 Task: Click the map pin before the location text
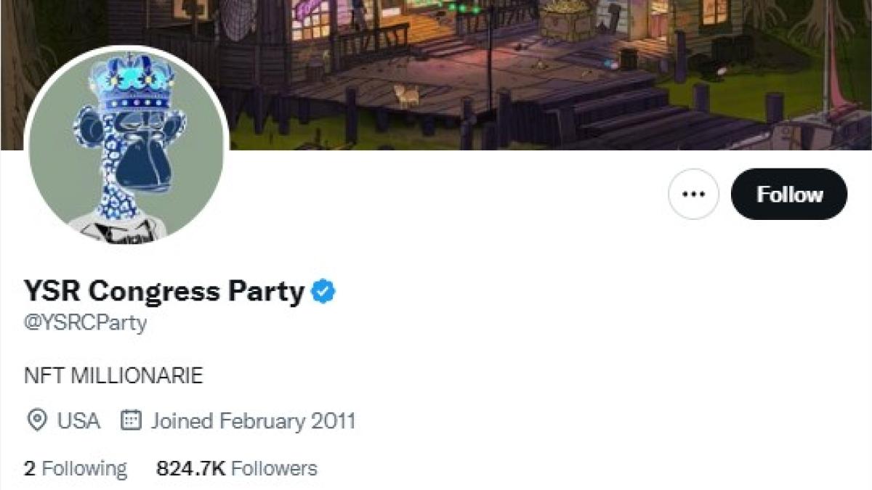(35, 420)
